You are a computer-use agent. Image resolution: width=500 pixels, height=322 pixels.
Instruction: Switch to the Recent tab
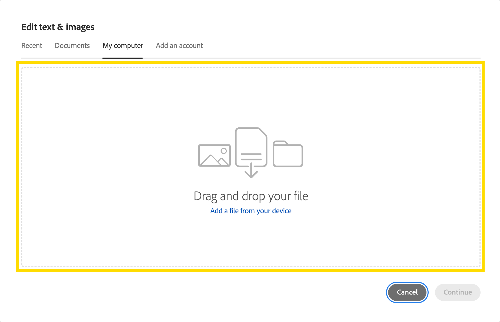pyautogui.click(x=32, y=46)
